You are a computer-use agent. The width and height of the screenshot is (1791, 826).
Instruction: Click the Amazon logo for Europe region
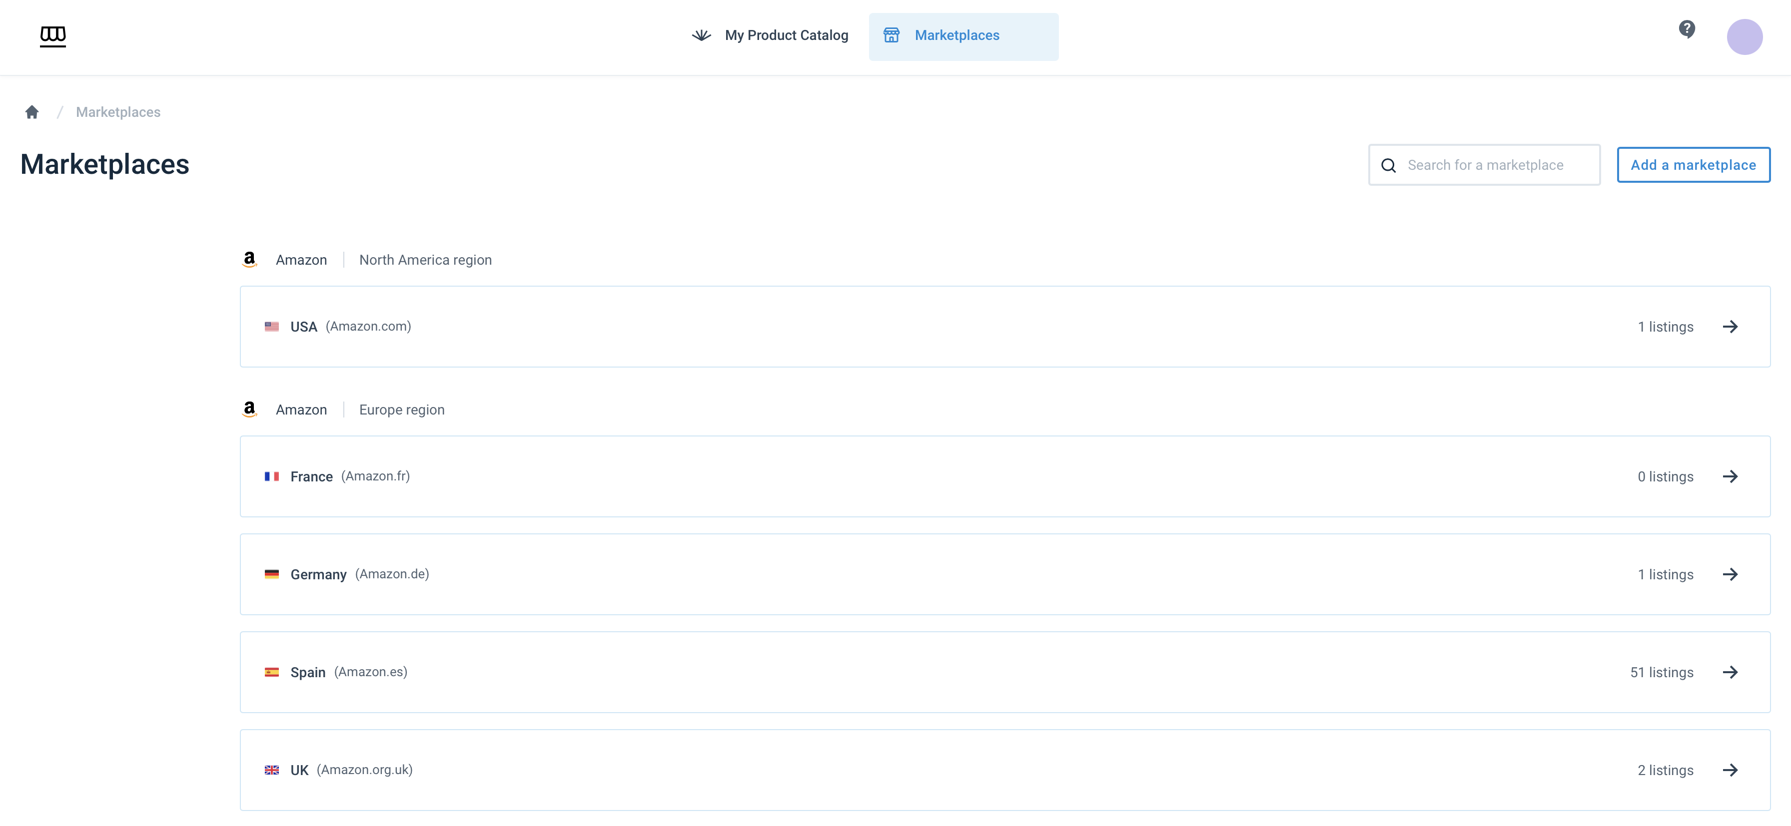coord(249,410)
